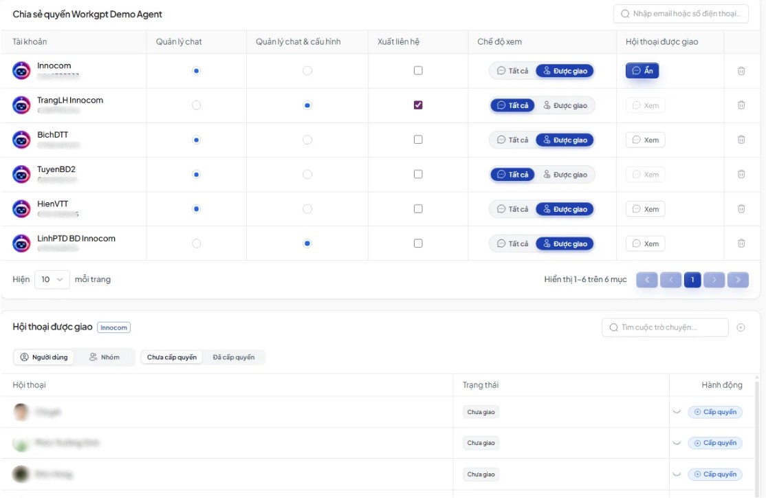This screenshot has width=766, height=498.
Task: Open the rows-per-page dropdown showing 10
Action: coord(52,279)
